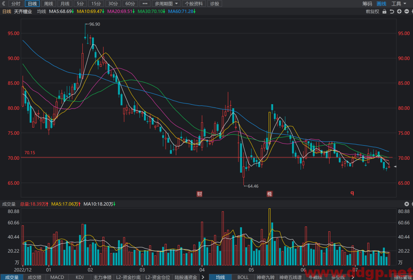This screenshot has height=280, width=413.
Task: Select the L2-资金抄底 indicator tab
Action: (x=129, y=277)
